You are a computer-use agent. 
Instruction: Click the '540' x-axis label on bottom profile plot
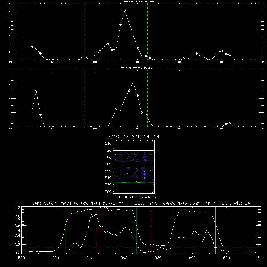(90, 258)
